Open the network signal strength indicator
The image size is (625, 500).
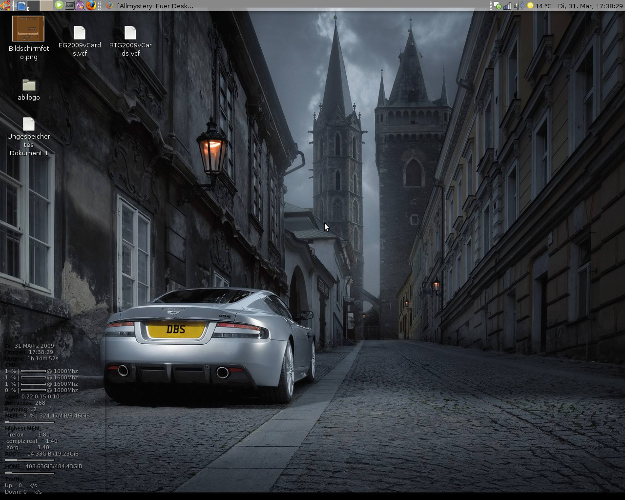[507, 6]
